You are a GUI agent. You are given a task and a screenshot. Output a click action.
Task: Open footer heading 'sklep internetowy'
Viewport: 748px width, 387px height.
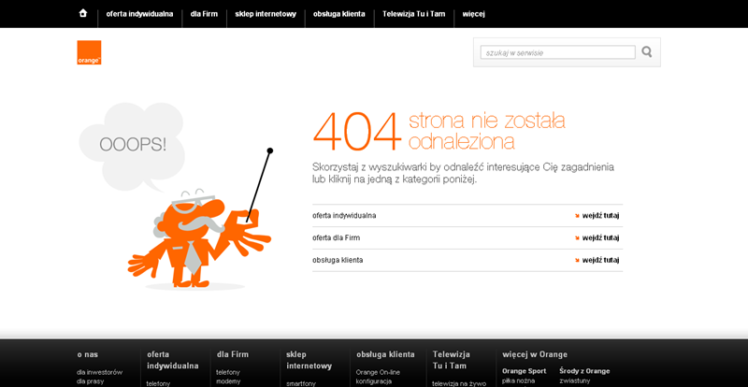pos(309,360)
